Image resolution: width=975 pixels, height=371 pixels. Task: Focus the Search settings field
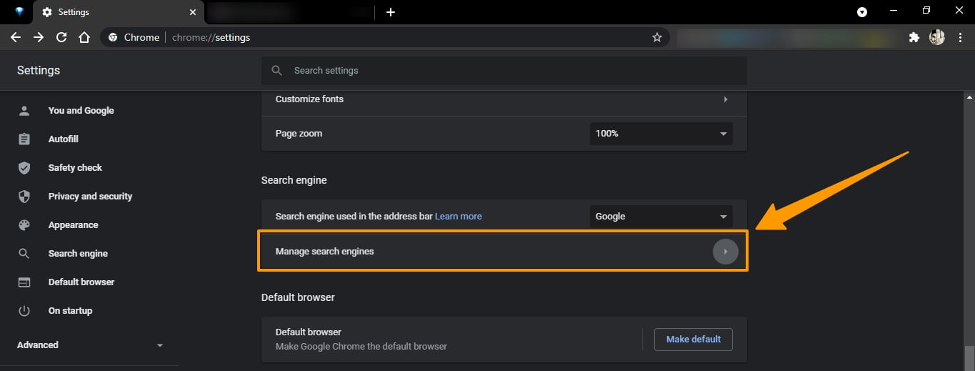504,70
